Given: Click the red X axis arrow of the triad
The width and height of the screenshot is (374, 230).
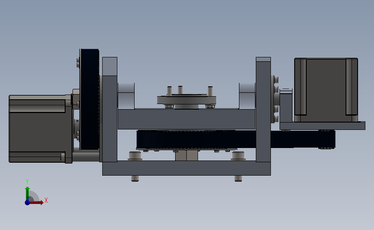Looking at the screenshot, I should tap(36, 202).
